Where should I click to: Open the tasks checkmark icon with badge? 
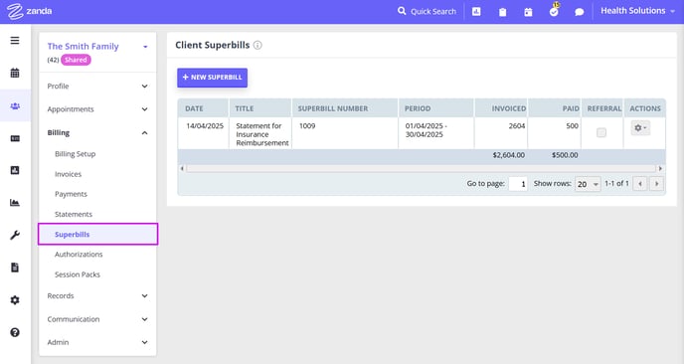554,11
